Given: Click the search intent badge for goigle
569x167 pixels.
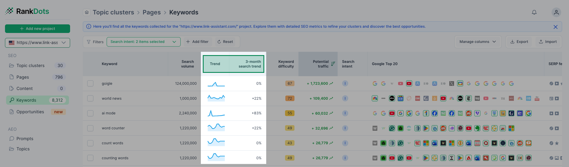Looking at the screenshot, I should tap(345, 83).
